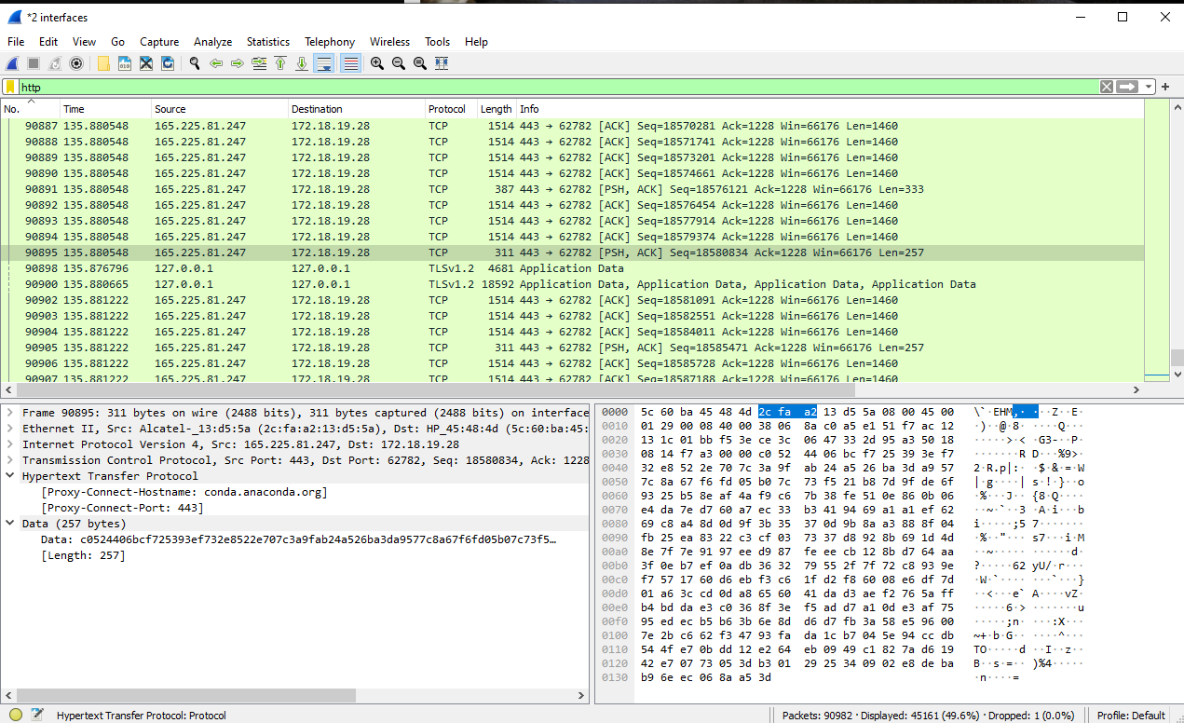Toggle auto-scroll during live capture

point(325,62)
